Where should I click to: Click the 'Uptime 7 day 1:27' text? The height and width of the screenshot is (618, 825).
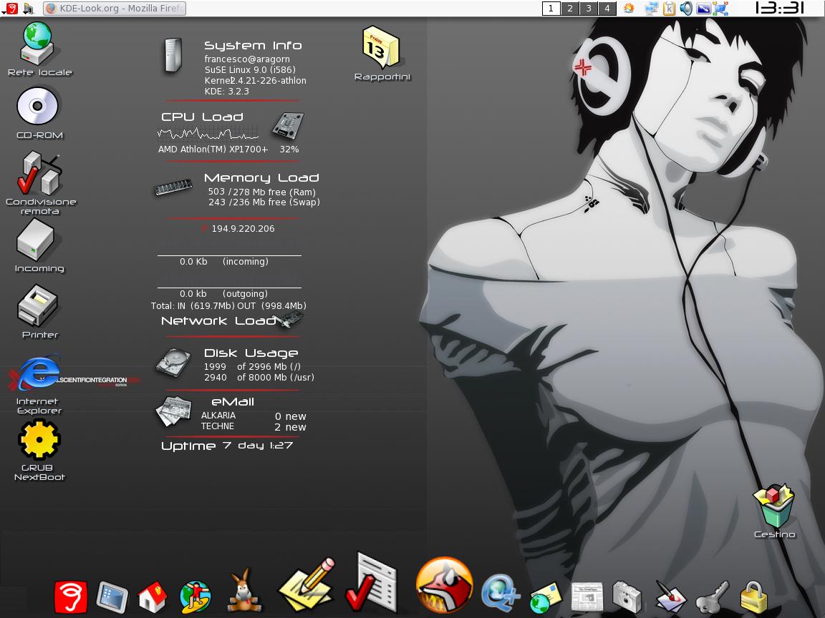(227, 446)
